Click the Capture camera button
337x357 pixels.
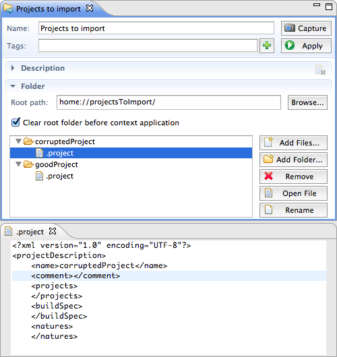point(306,28)
